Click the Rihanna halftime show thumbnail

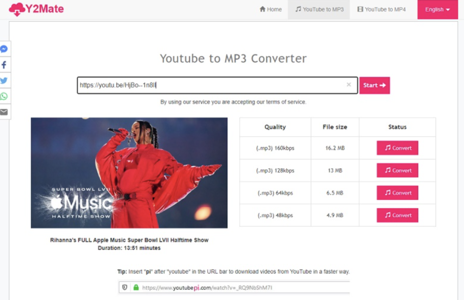[x=129, y=173]
